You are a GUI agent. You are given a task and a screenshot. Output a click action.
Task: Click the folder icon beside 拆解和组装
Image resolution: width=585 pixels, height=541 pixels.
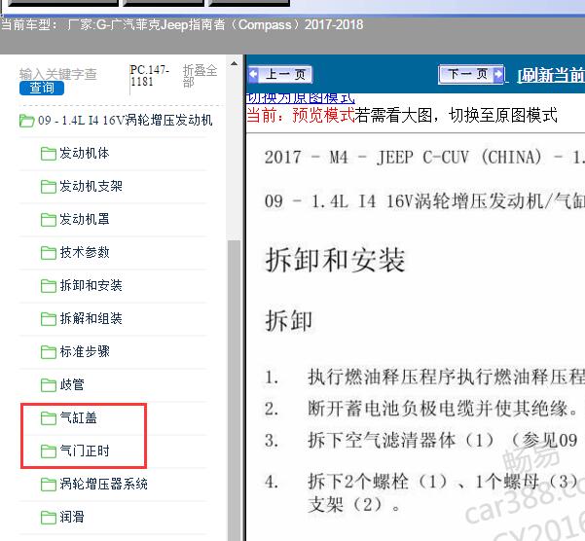[x=48, y=319]
